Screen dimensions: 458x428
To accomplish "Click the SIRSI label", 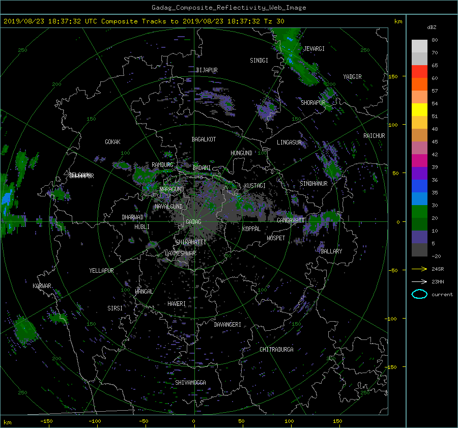I will tap(115, 308).
